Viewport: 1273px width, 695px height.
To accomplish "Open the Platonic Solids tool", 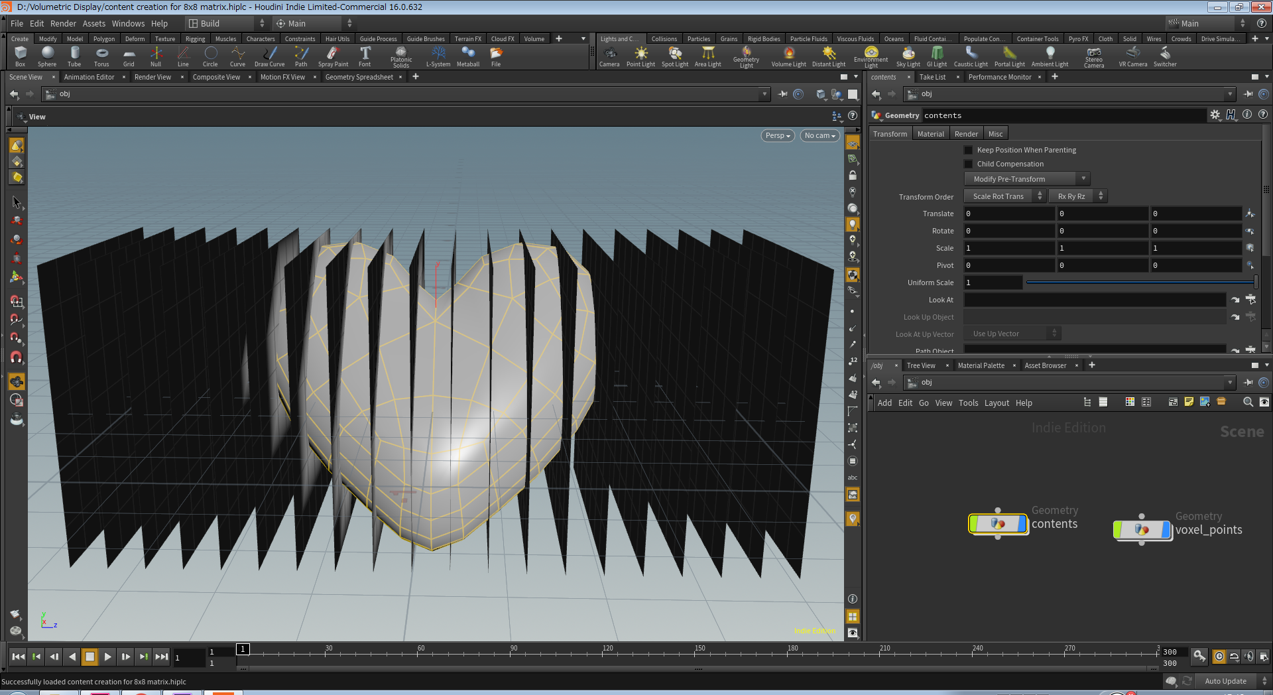I will pos(401,56).
